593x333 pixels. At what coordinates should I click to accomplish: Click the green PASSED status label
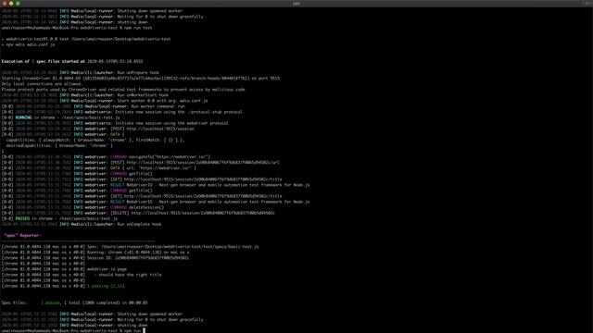[x=22, y=218]
